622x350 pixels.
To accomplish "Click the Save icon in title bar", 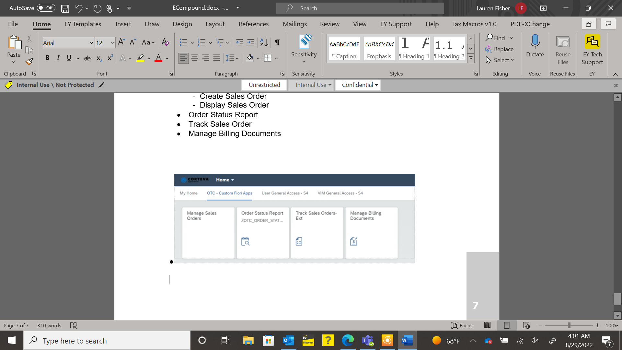I will (65, 8).
